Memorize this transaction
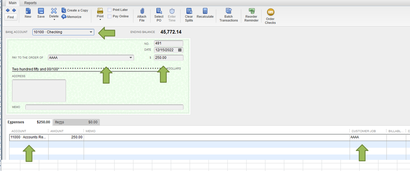 point(72,17)
